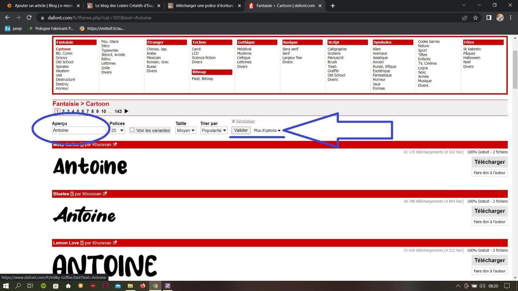Open tab search chevron in title bar

[464, 5]
